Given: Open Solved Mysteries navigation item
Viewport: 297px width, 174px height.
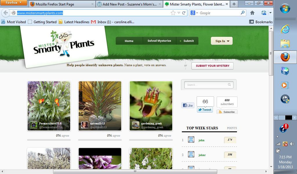Looking at the screenshot, I should pyautogui.click(x=159, y=41).
